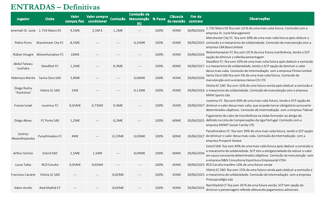Screen dimensions: 322x202
Task: Click club cell 'FC Porto SAD'
Action: tap(50, 121)
